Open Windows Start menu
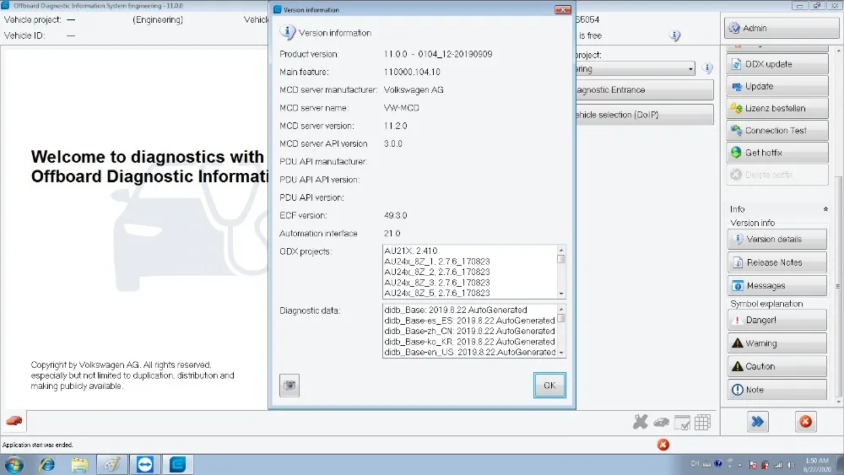This screenshot has height=475, width=844. coord(14,464)
